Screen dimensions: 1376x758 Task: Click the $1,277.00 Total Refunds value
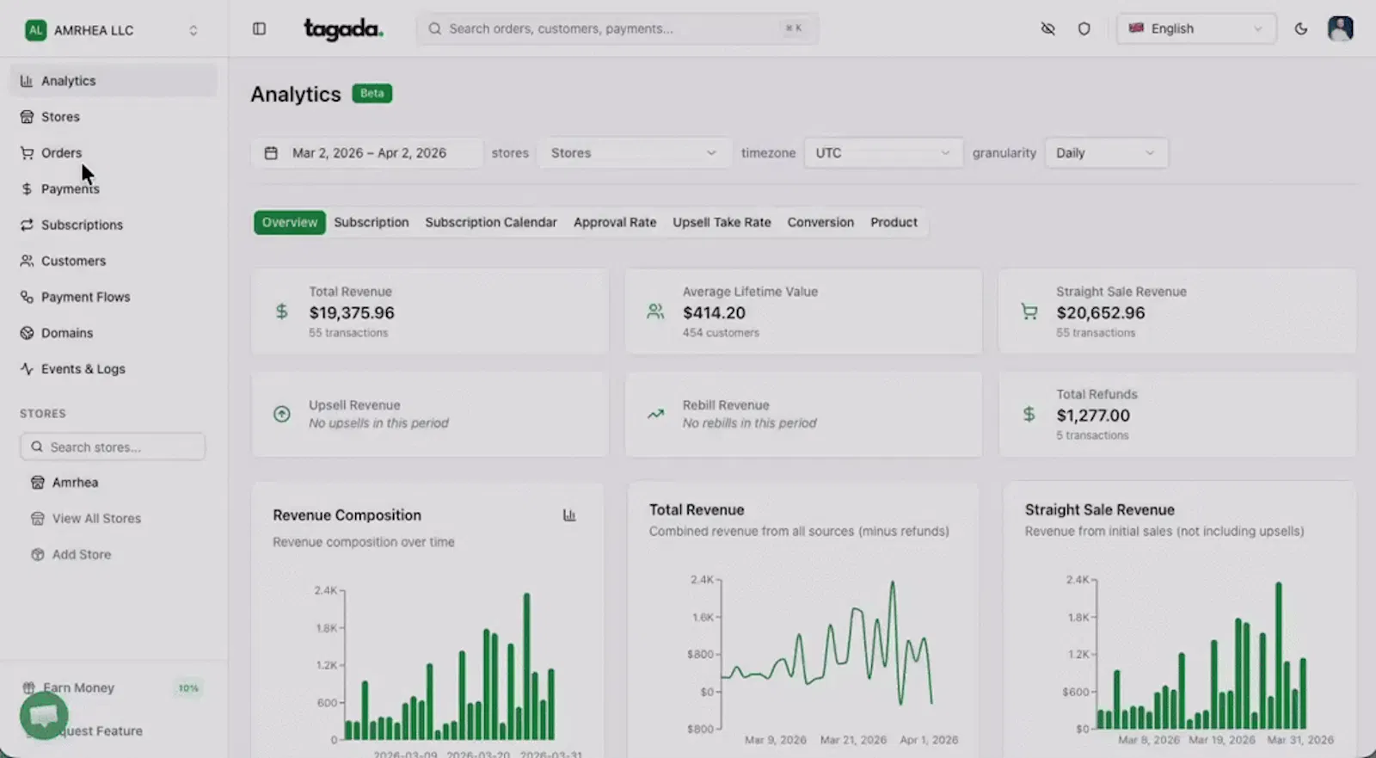1093,416
